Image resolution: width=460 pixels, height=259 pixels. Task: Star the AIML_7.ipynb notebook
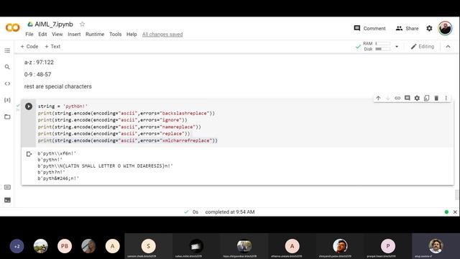pos(83,24)
